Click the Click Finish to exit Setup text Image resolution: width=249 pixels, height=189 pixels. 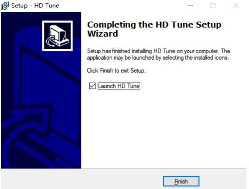click(x=116, y=70)
